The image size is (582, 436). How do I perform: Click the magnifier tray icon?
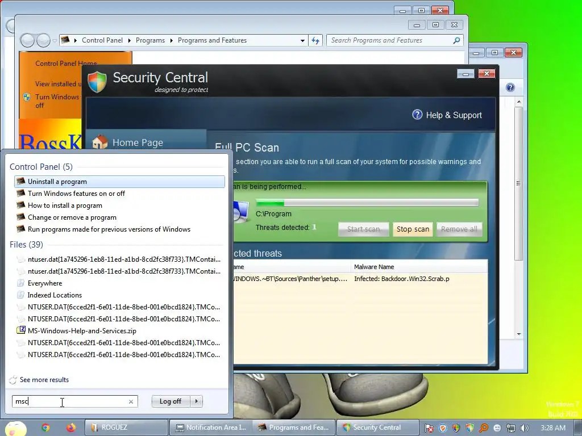(484, 428)
